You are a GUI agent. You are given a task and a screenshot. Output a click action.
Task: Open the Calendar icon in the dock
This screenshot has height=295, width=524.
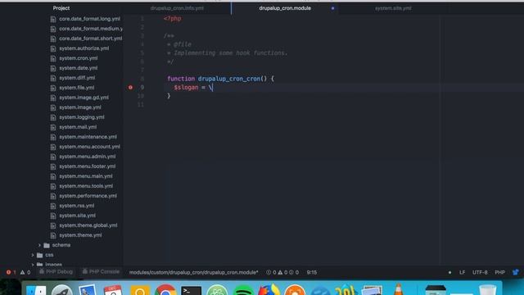click(113, 290)
